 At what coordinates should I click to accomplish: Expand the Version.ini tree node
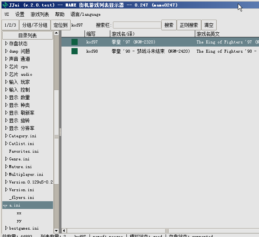[7, 190]
